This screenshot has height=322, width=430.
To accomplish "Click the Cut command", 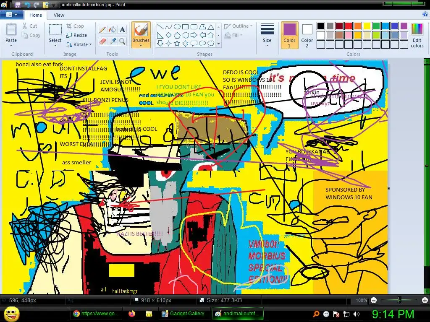I will [x=30, y=26].
